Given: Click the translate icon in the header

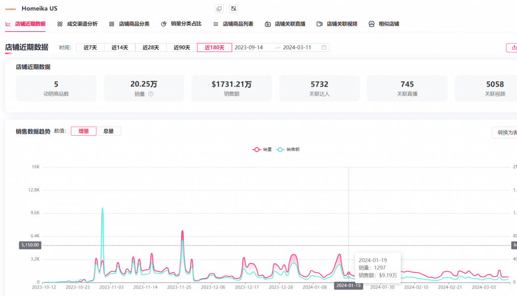Looking at the screenshot, I should pos(233,9).
